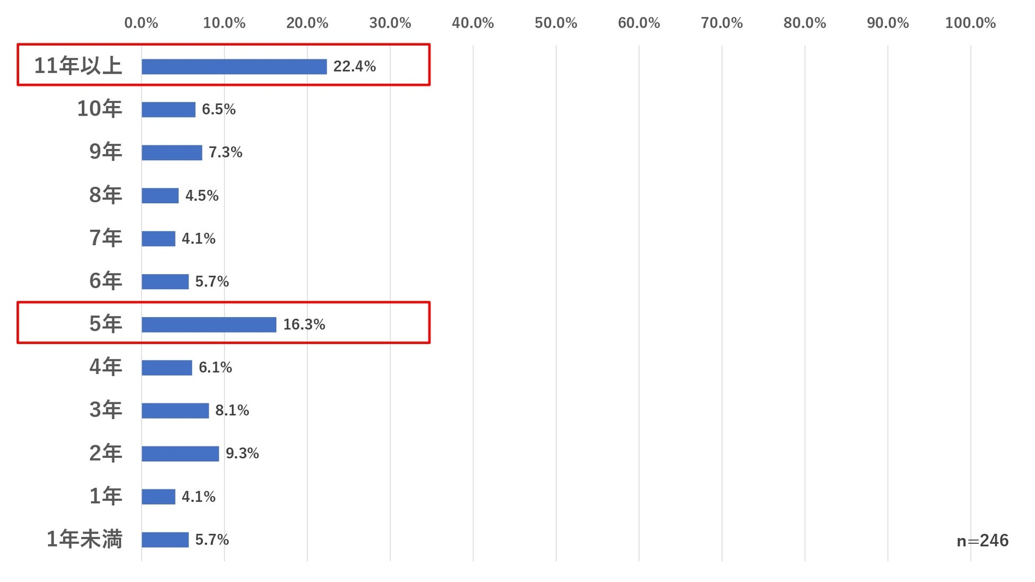
Task: Select the 9.3% data label
Action: coord(242,453)
